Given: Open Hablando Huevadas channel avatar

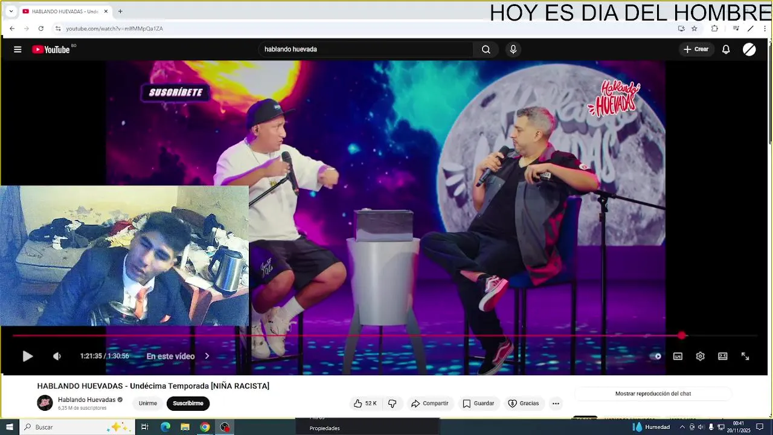Looking at the screenshot, I should (45, 403).
